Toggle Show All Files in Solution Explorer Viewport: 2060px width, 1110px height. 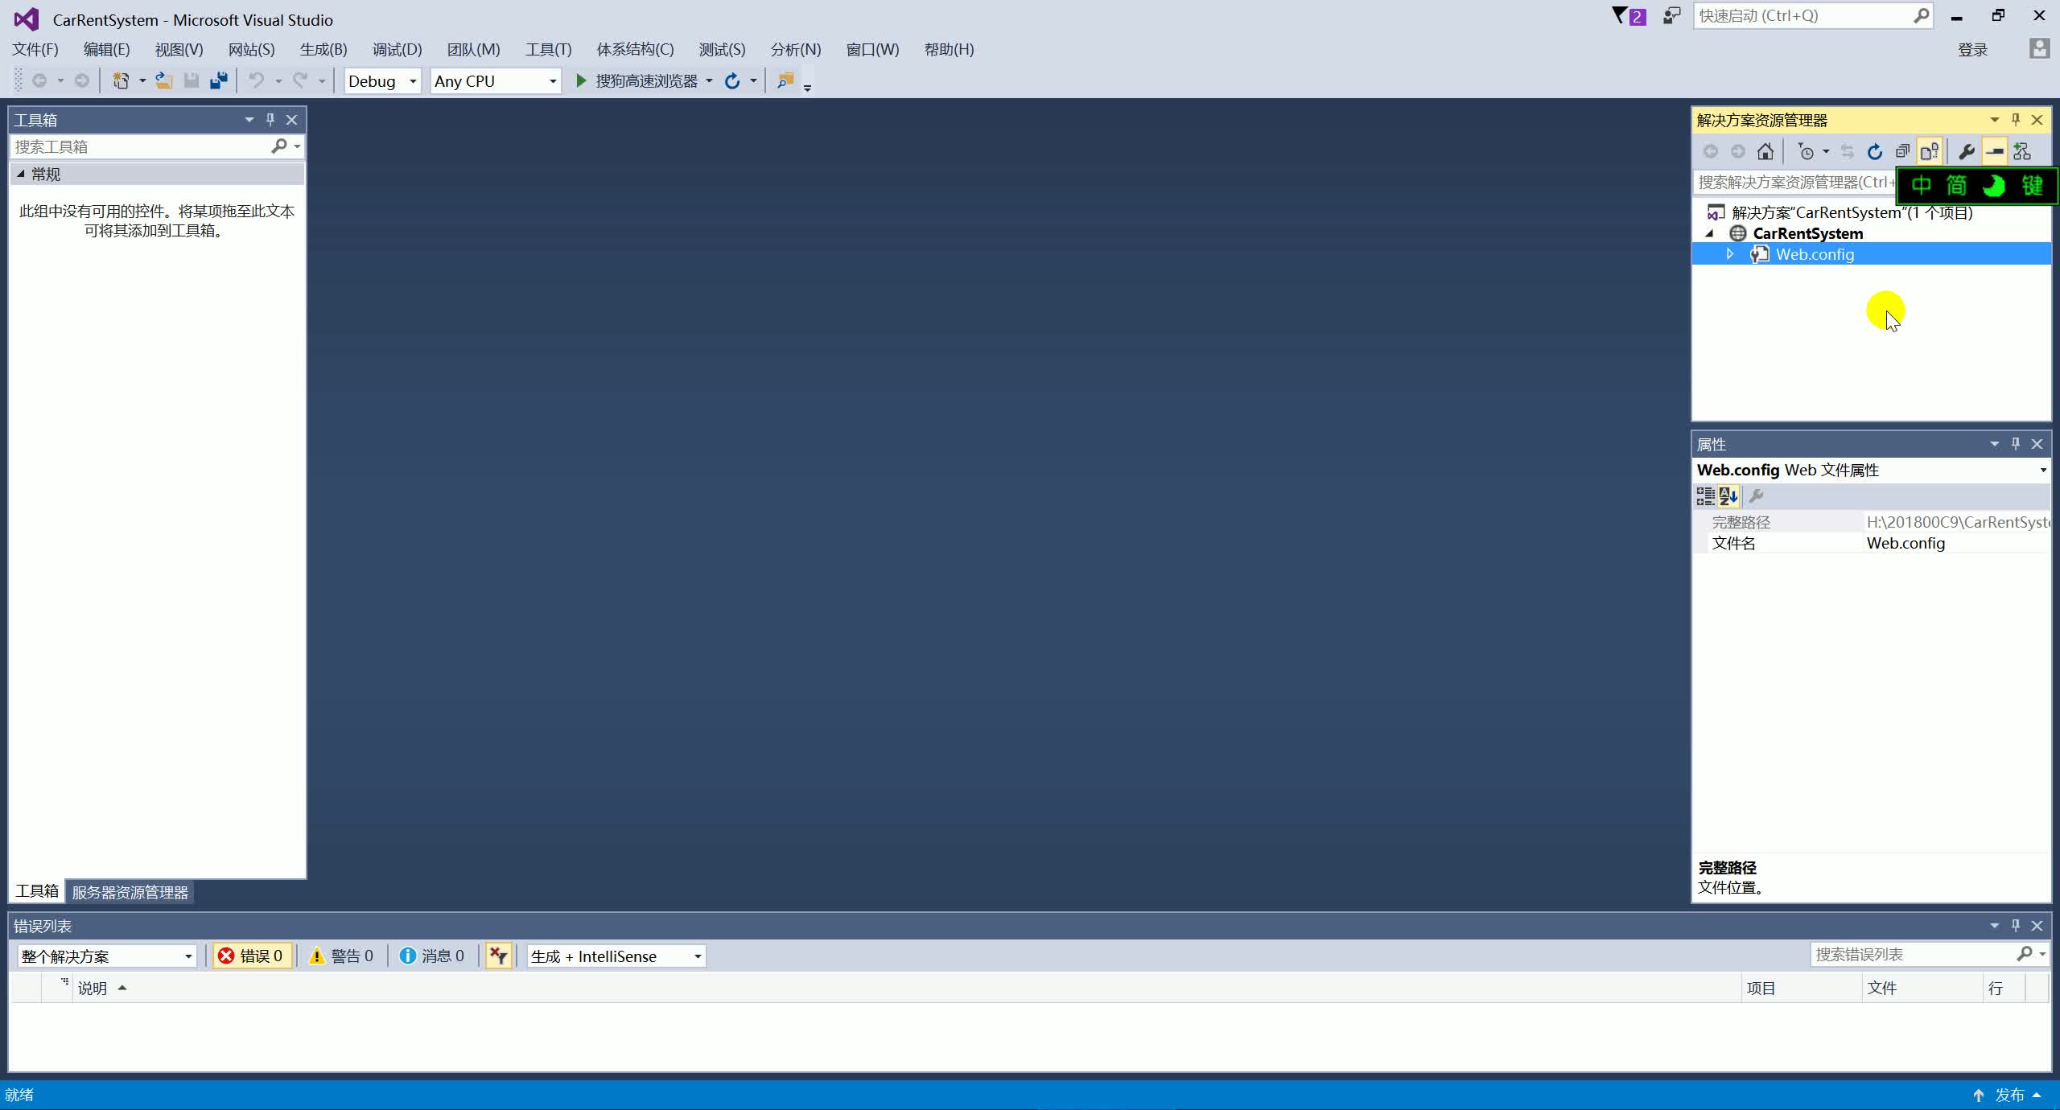click(1930, 151)
